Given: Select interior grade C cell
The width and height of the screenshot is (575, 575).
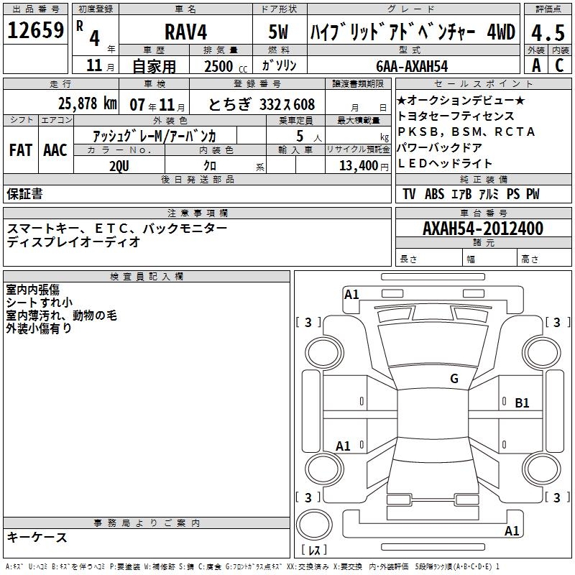Looking at the screenshot, I should tap(560, 65).
